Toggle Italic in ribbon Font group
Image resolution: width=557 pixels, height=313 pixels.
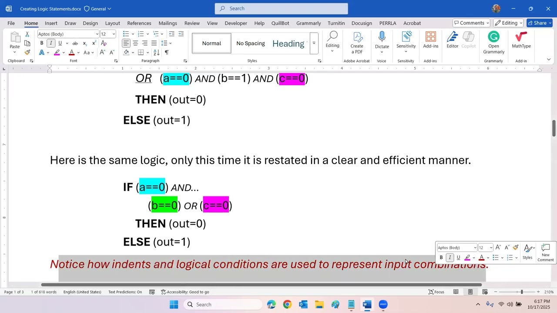tap(51, 43)
